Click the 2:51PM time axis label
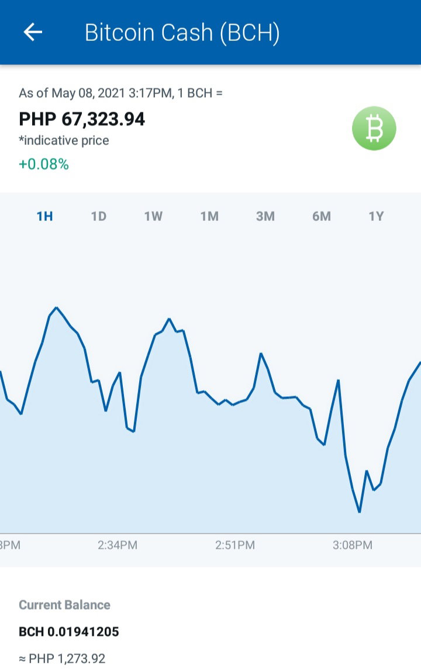Viewport: 421px width, 672px height. pos(235,545)
